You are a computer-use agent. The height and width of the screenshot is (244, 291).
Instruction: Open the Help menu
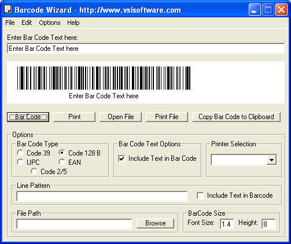pos(73,23)
